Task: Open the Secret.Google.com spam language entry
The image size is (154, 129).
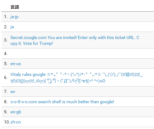Action: [x=75, y=41]
